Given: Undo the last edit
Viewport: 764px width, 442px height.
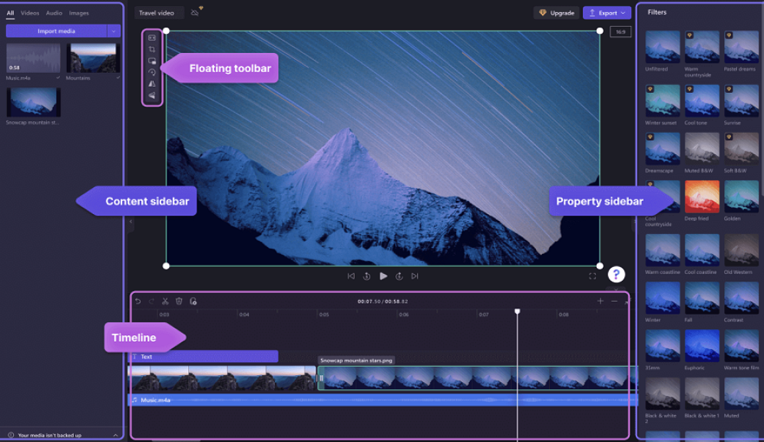Looking at the screenshot, I should point(138,302).
